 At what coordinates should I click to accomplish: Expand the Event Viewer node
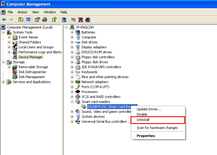pos(9,37)
